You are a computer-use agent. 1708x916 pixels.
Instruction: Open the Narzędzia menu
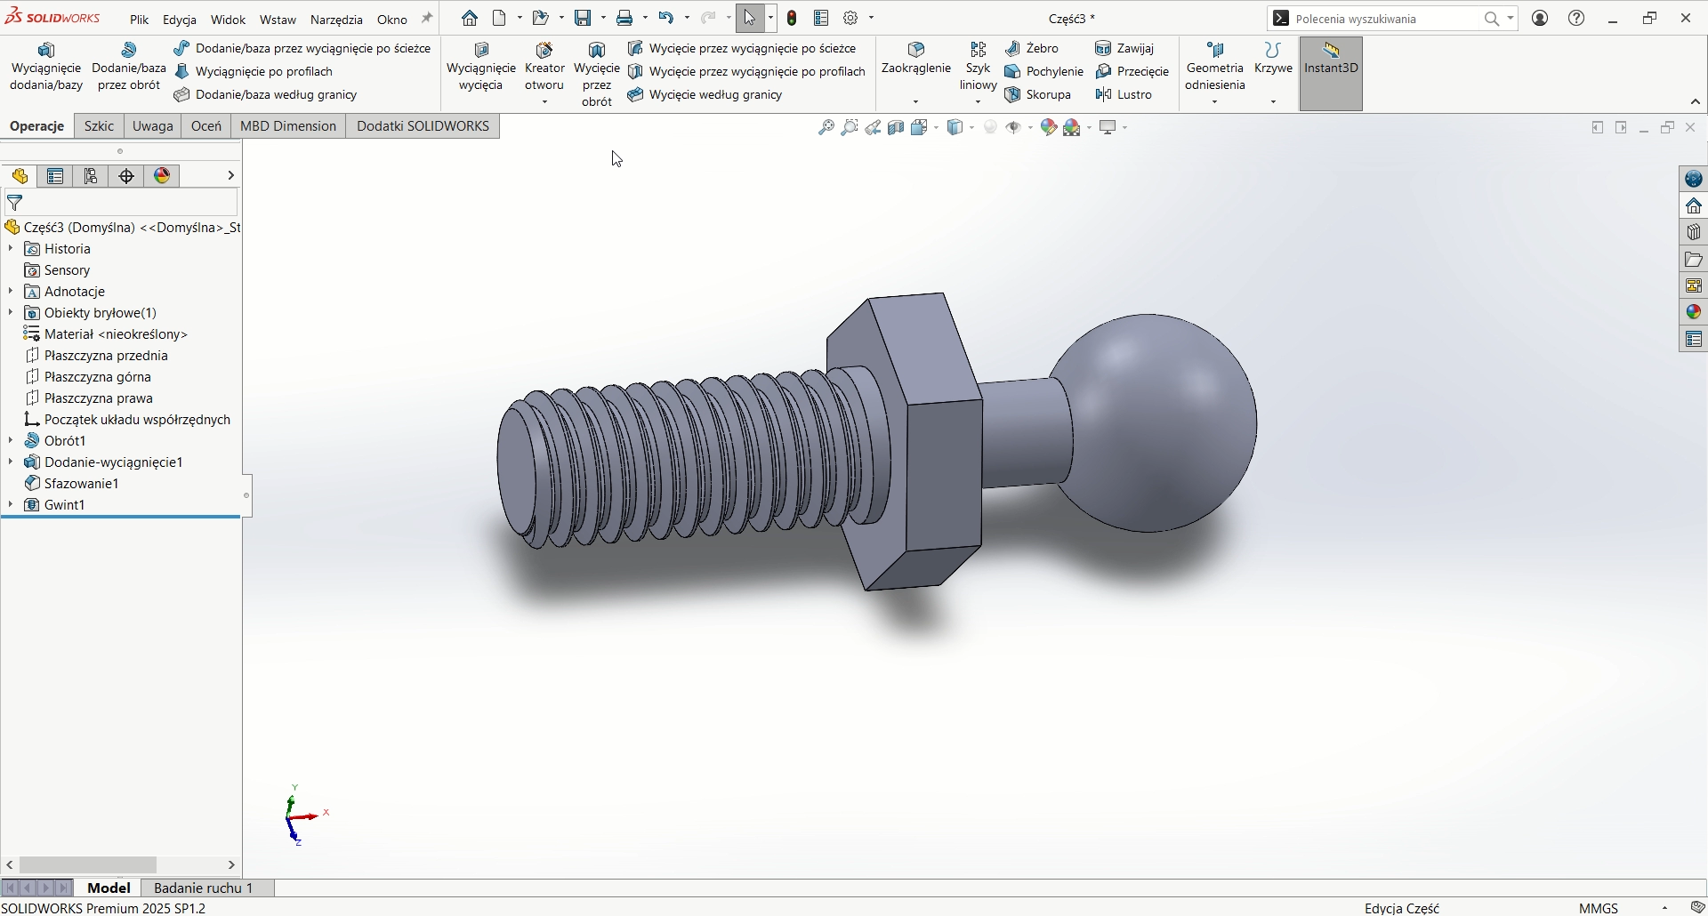click(x=336, y=20)
